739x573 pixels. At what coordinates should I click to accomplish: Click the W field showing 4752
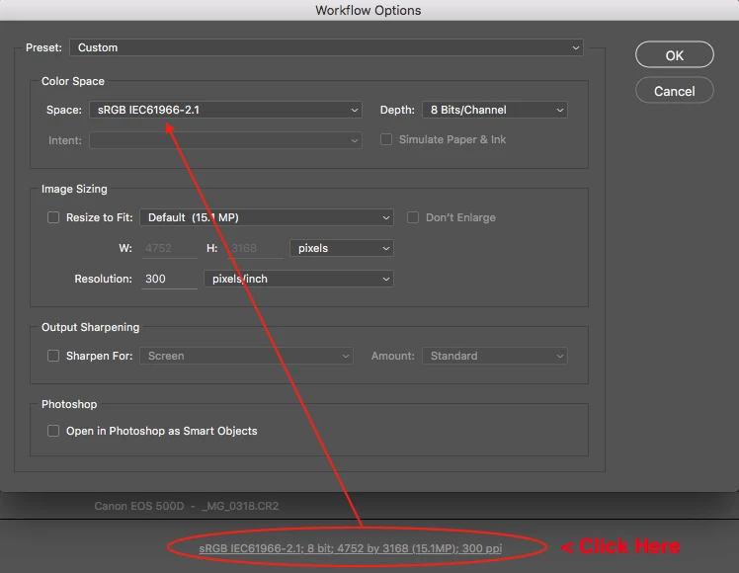point(169,248)
